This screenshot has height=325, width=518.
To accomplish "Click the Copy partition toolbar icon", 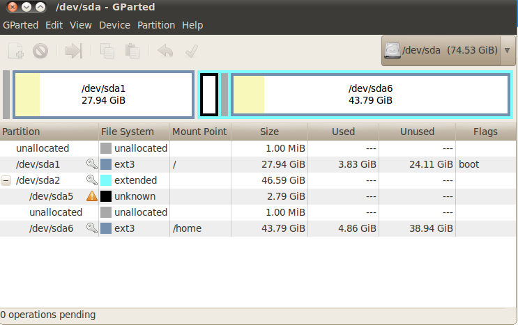I will 107,51.
